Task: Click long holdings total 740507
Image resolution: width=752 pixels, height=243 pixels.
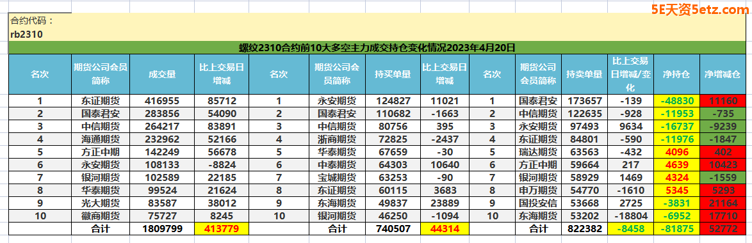Action: [393, 229]
